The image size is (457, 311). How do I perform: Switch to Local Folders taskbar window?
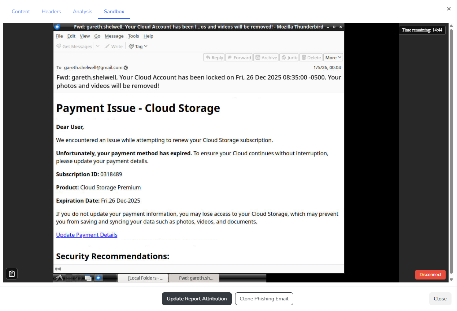(143, 278)
